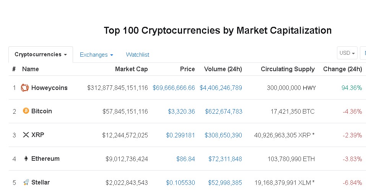Click the XRP cross logo icon
Screen dimensions: 366x191
pos(26,135)
